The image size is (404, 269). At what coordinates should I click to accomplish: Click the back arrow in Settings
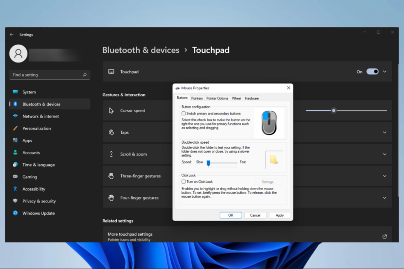pos(11,35)
